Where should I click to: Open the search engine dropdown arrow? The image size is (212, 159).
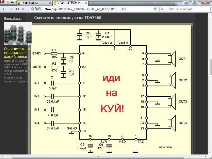point(165,9)
